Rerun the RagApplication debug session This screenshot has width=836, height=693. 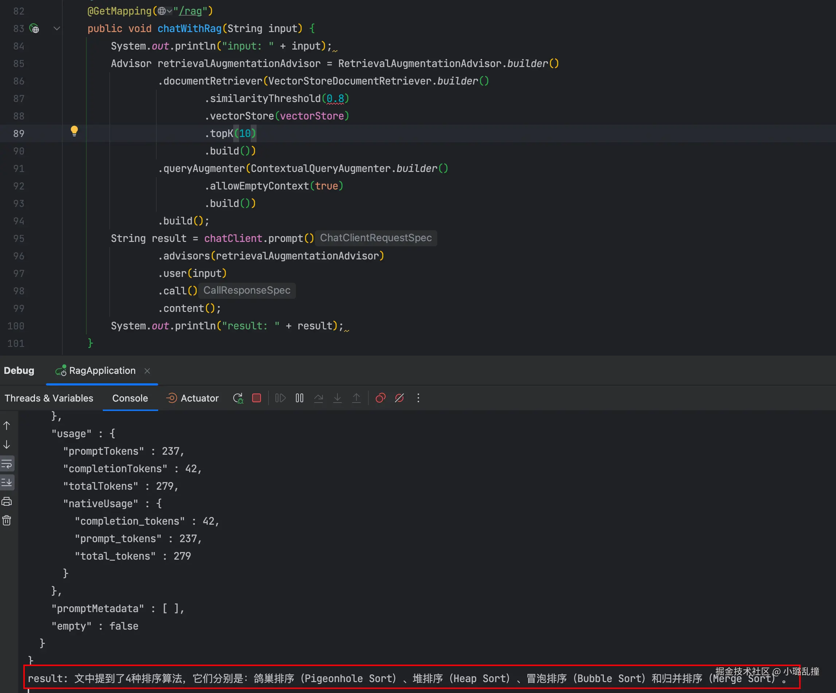tap(238, 398)
